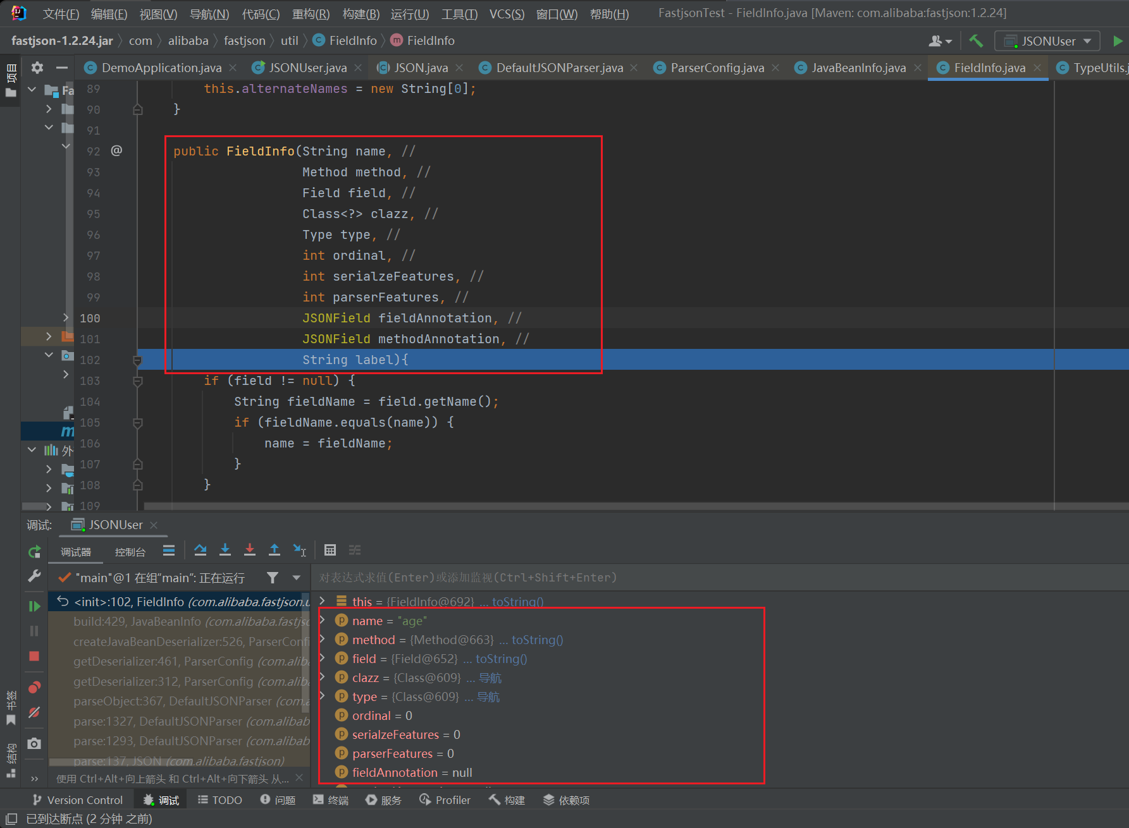The image size is (1129, 828).
Task: Click the Step Into debug icon
Action: (x=225, y=550)
